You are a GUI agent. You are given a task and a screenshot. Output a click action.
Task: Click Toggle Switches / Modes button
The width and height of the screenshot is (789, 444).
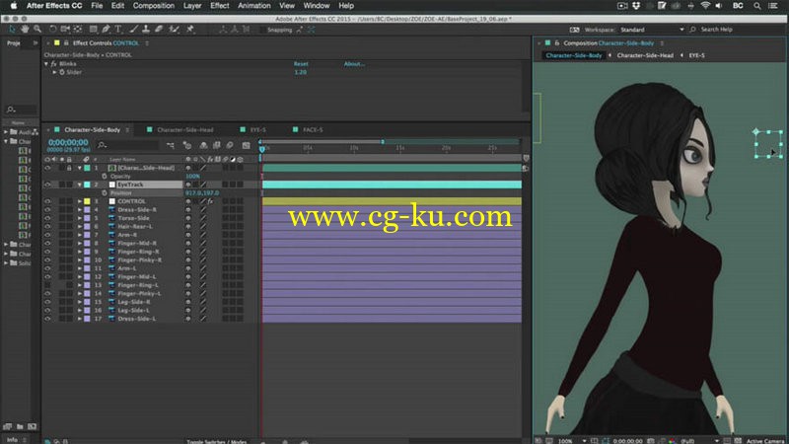(217, 441)
